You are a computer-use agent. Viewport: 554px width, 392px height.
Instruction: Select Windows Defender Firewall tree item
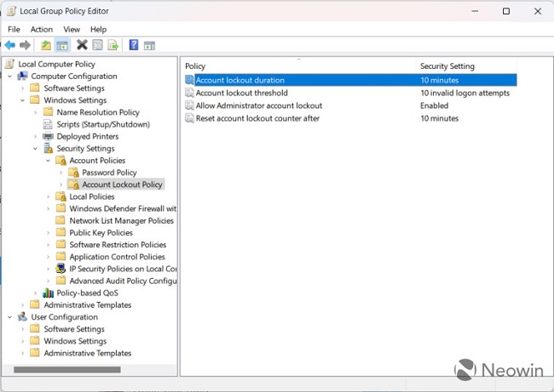pos(122,208)
